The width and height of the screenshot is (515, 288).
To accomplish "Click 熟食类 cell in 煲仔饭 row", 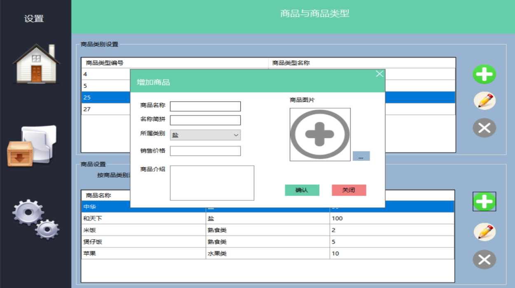I will click(x=268, y=242).
